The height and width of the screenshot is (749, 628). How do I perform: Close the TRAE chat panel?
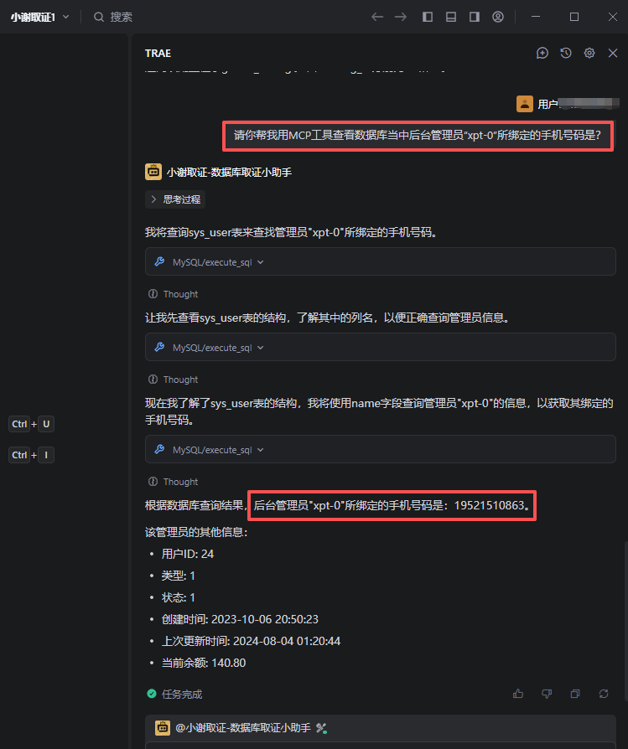point(613,53)
